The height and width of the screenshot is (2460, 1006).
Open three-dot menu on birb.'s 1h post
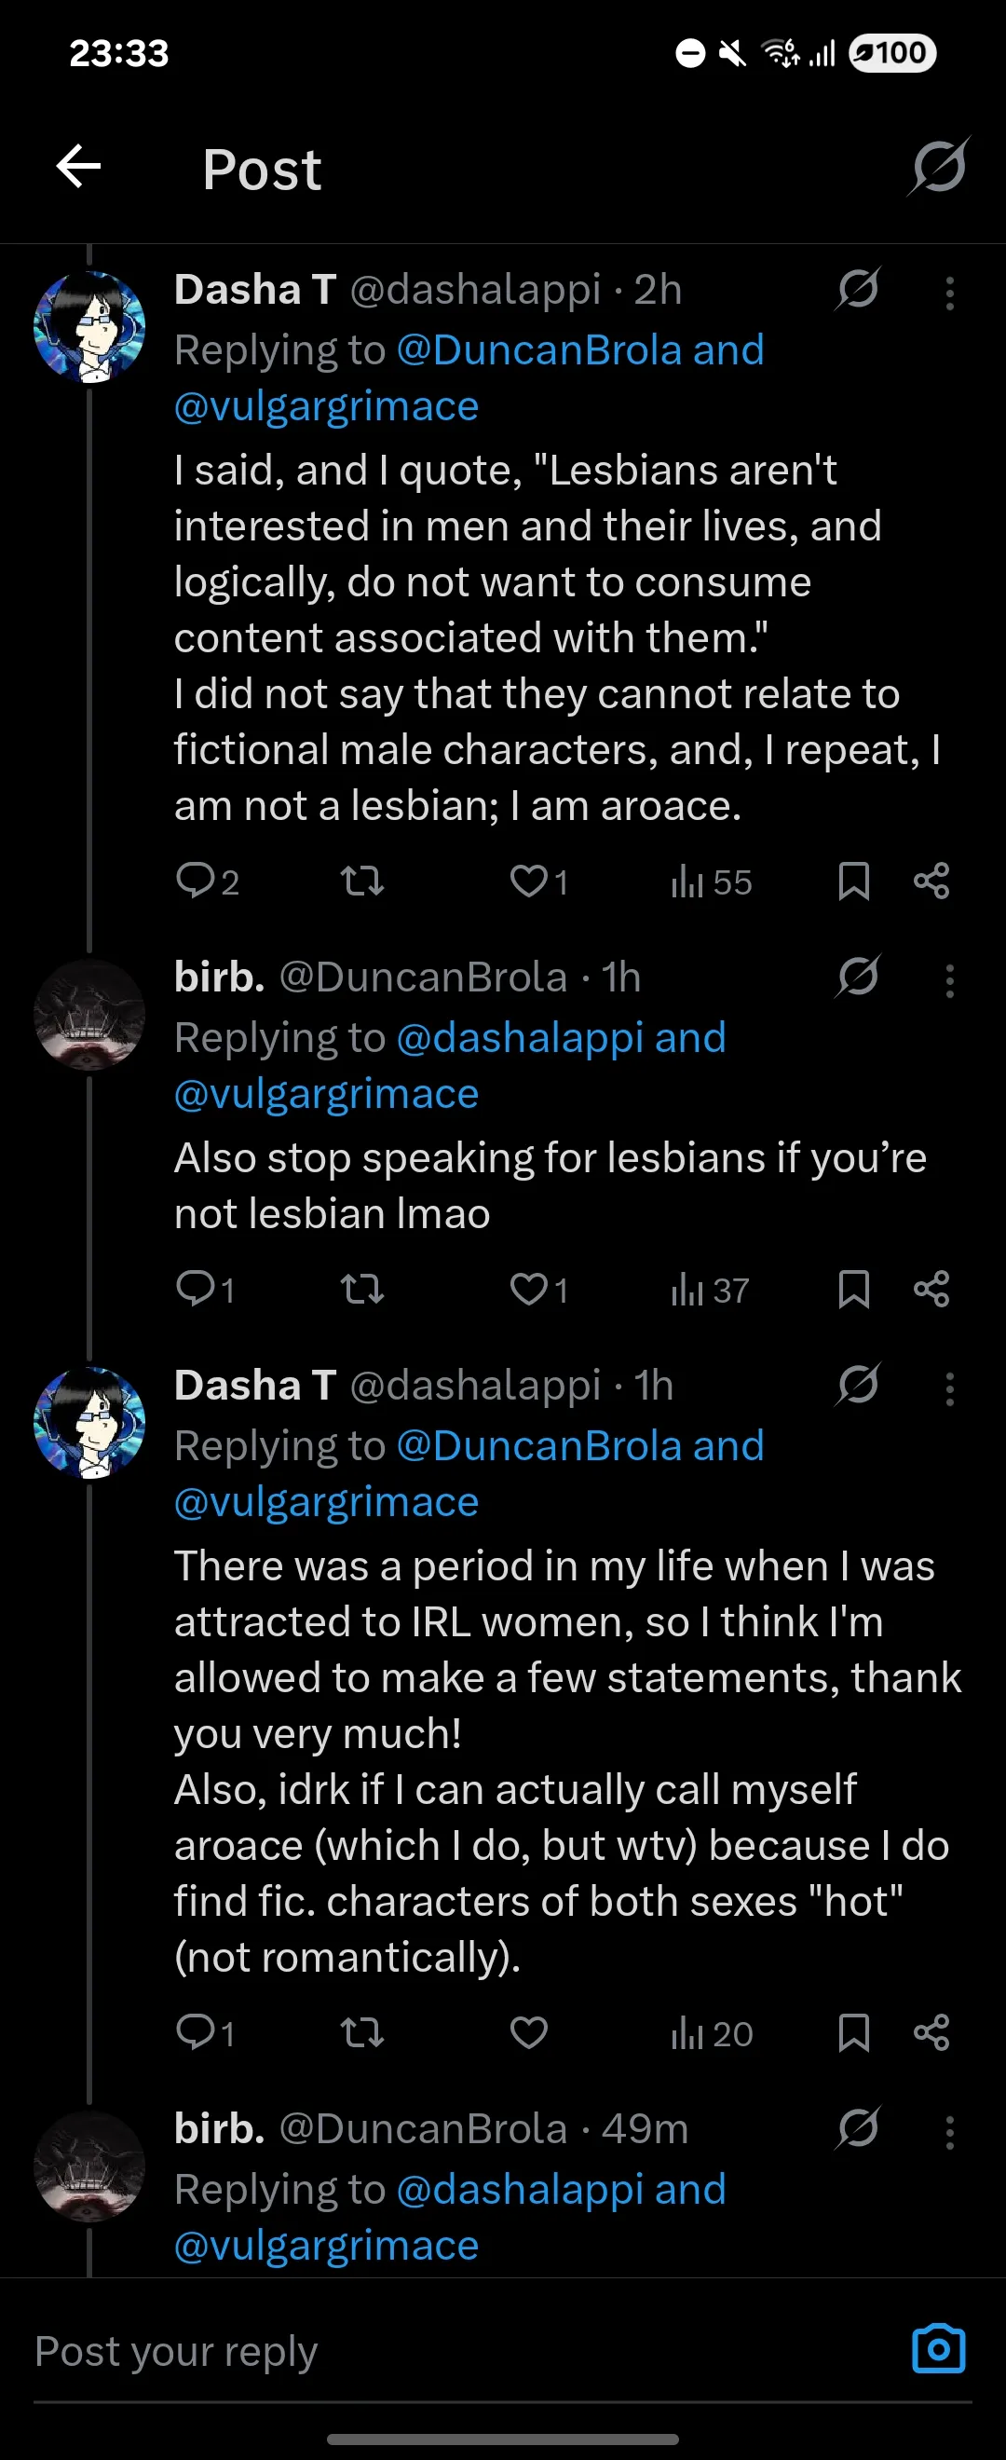pyautogui.click(x=950, y=981)
